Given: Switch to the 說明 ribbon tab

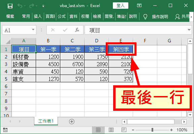Looking at the screenshot, I should (133, 16).
